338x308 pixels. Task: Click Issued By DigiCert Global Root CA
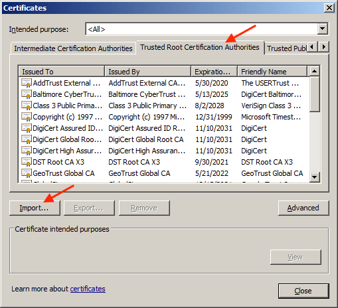pos(146,139)
